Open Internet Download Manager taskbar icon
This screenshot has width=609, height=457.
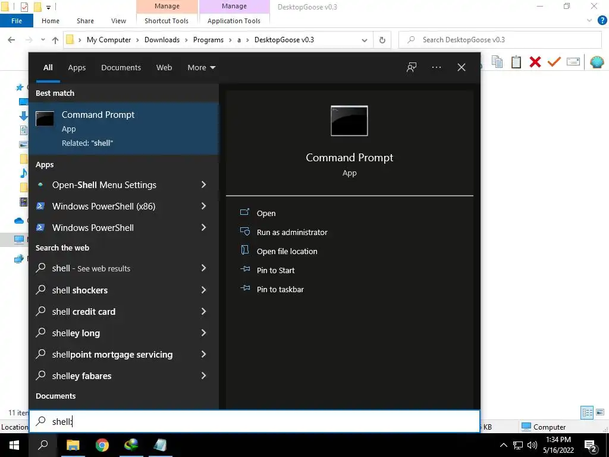click(131, 445)
